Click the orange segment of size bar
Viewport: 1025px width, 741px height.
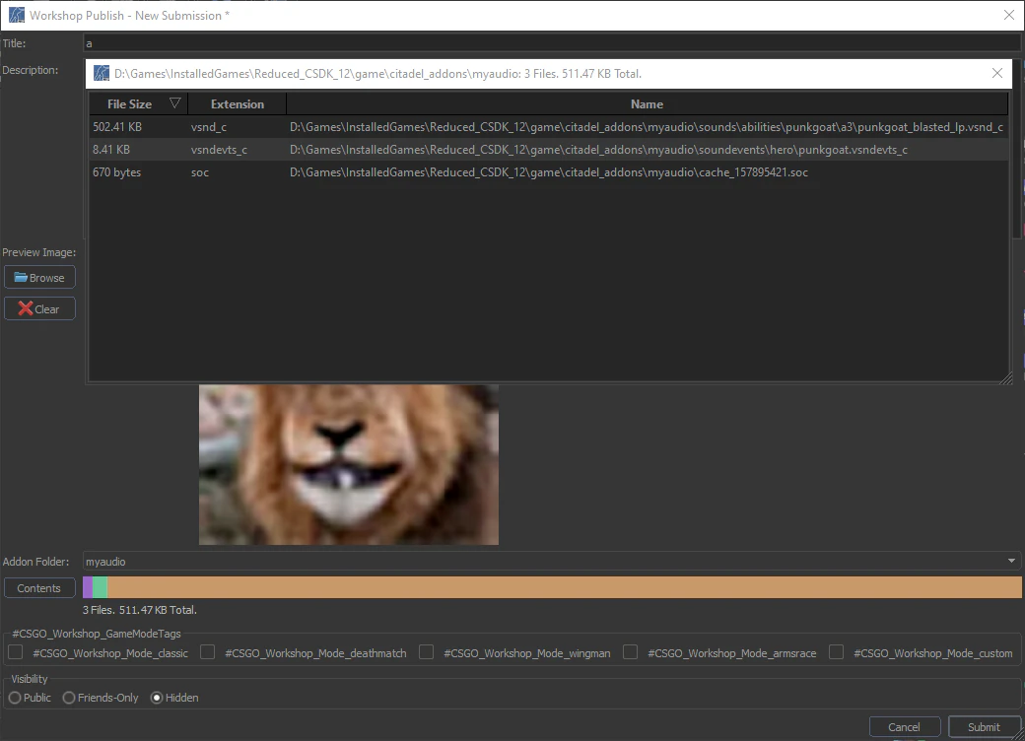(x=562, y=587)
